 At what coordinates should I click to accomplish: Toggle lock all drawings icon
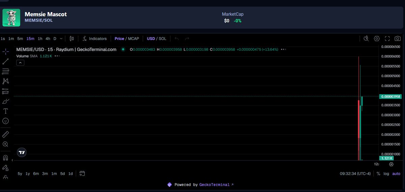click(5, 177)
